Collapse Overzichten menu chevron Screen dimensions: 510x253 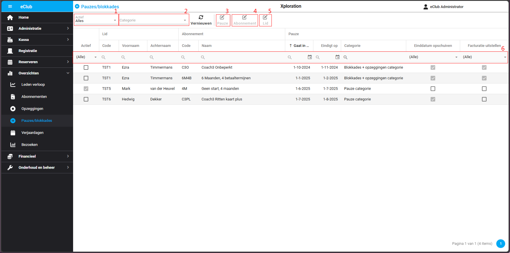coord(68,73)
